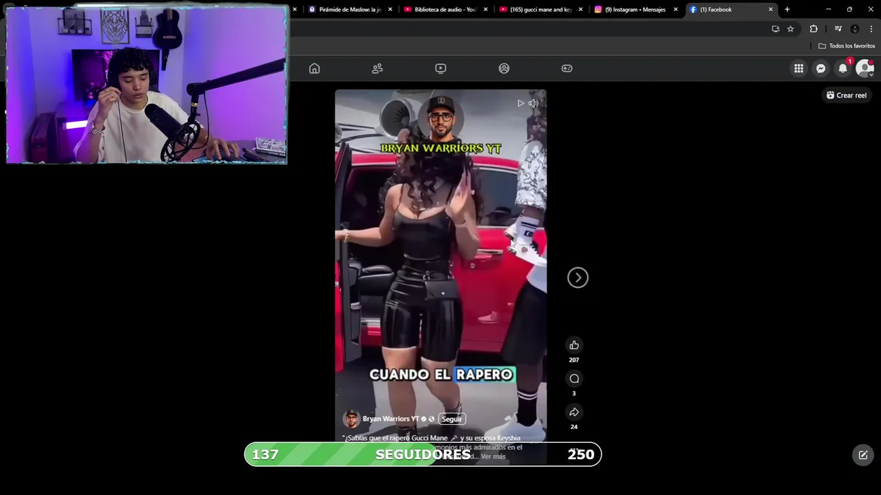
Task: Click Seguir to follow Bryan Warriors YT
Action: [452, 419]
